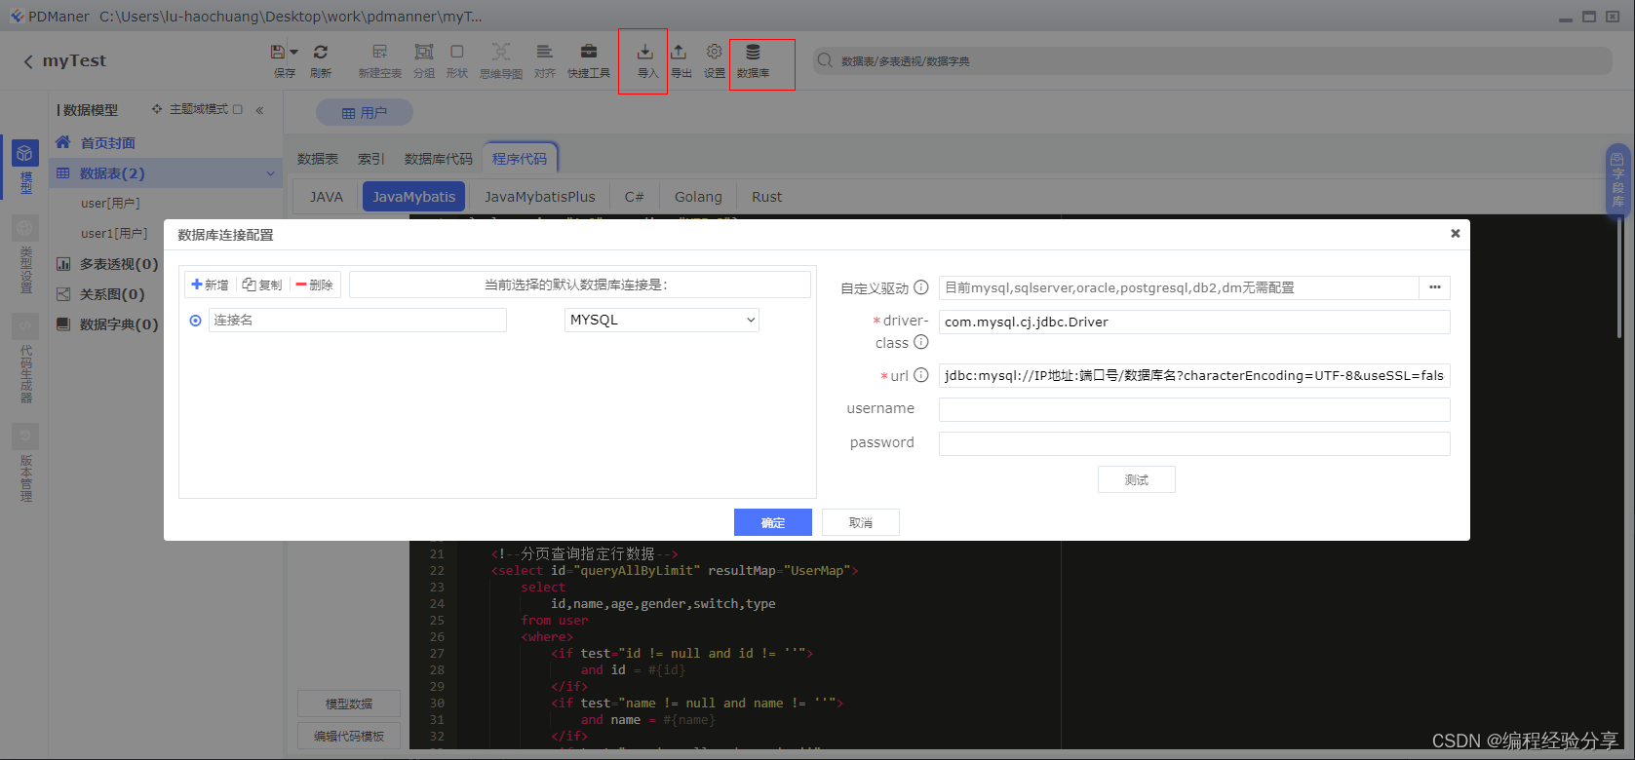
Task: Close the 数据库连接配置 dialog
Action: (1455, 233)
